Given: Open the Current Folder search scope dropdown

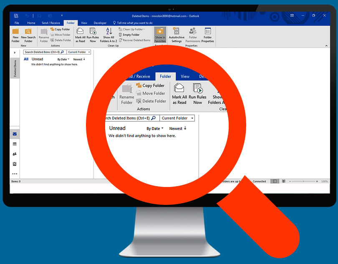Looking at the screenshot, I should 78,52.
